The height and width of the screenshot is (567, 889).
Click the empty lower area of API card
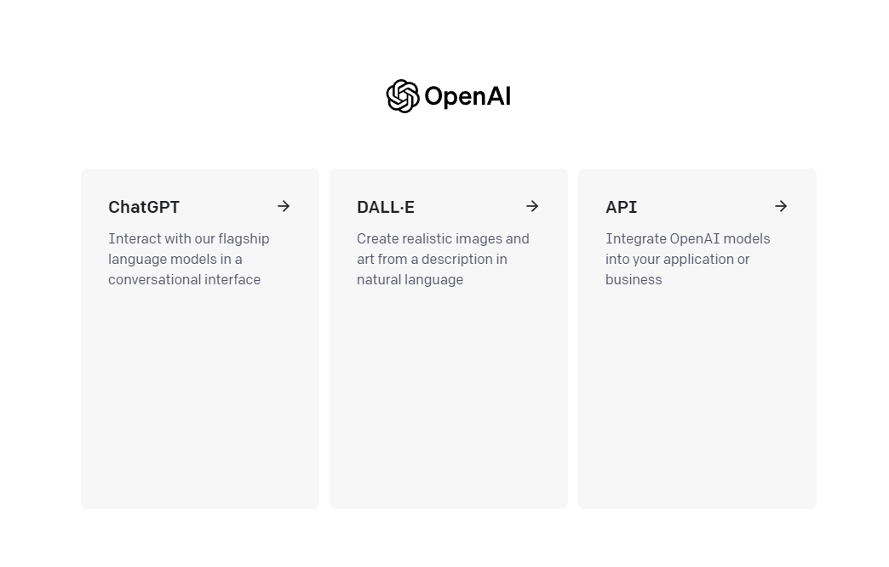697,409
